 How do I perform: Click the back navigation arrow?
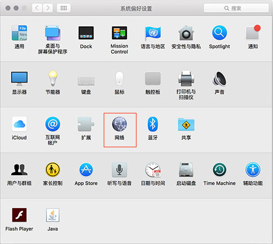(37, 8)
